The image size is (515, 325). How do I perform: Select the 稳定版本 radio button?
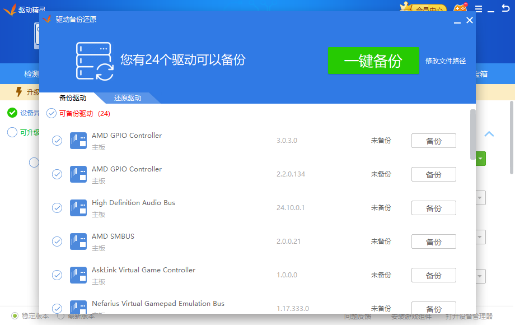(15, 316)
